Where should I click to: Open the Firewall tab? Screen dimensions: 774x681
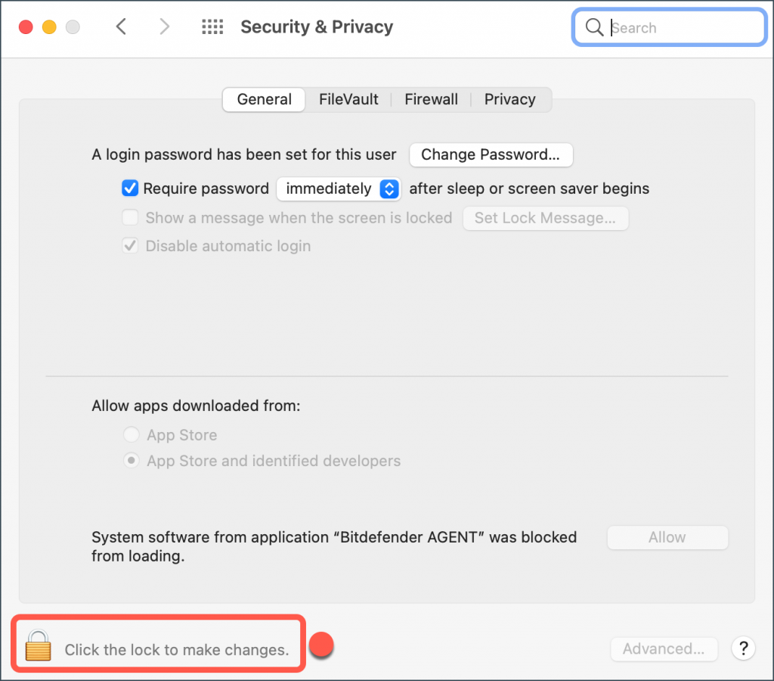pos(431,99)
